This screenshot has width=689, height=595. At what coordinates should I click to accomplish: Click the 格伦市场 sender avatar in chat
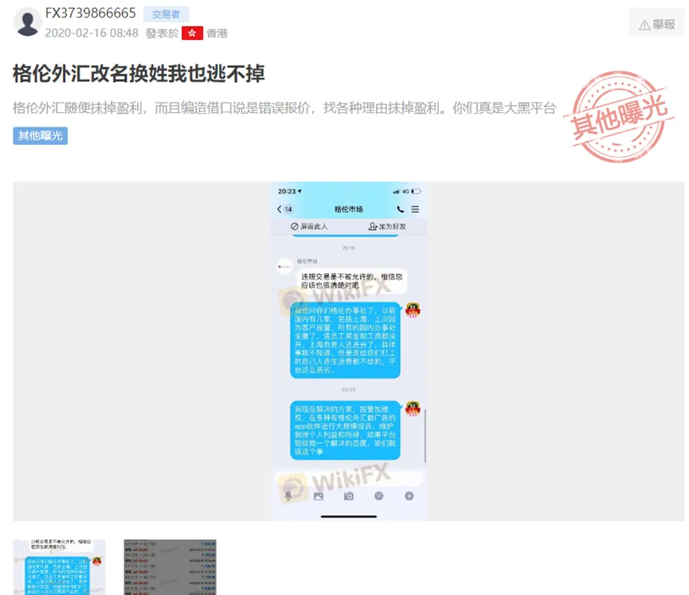click(284, 267)
